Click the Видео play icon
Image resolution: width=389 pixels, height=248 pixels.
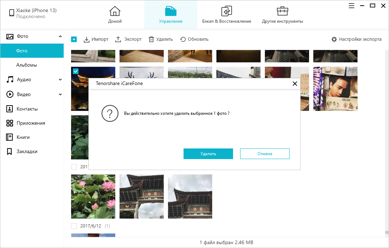(x=10, y=94)
